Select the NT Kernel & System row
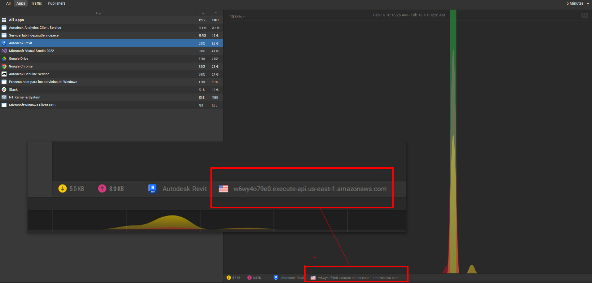The width and height of the screenshot is (592, 283). click(24, 97)
